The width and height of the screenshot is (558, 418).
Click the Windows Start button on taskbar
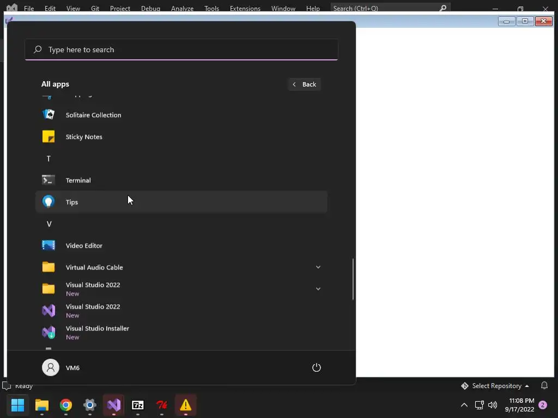tap(17, 405)
